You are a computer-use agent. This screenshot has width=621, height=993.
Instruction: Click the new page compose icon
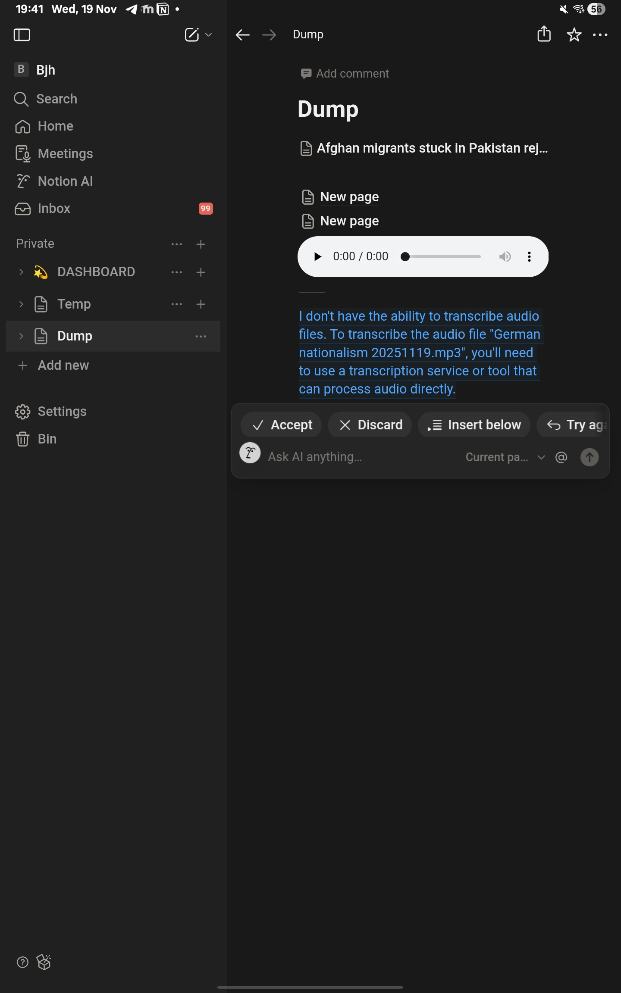[192, 35]
